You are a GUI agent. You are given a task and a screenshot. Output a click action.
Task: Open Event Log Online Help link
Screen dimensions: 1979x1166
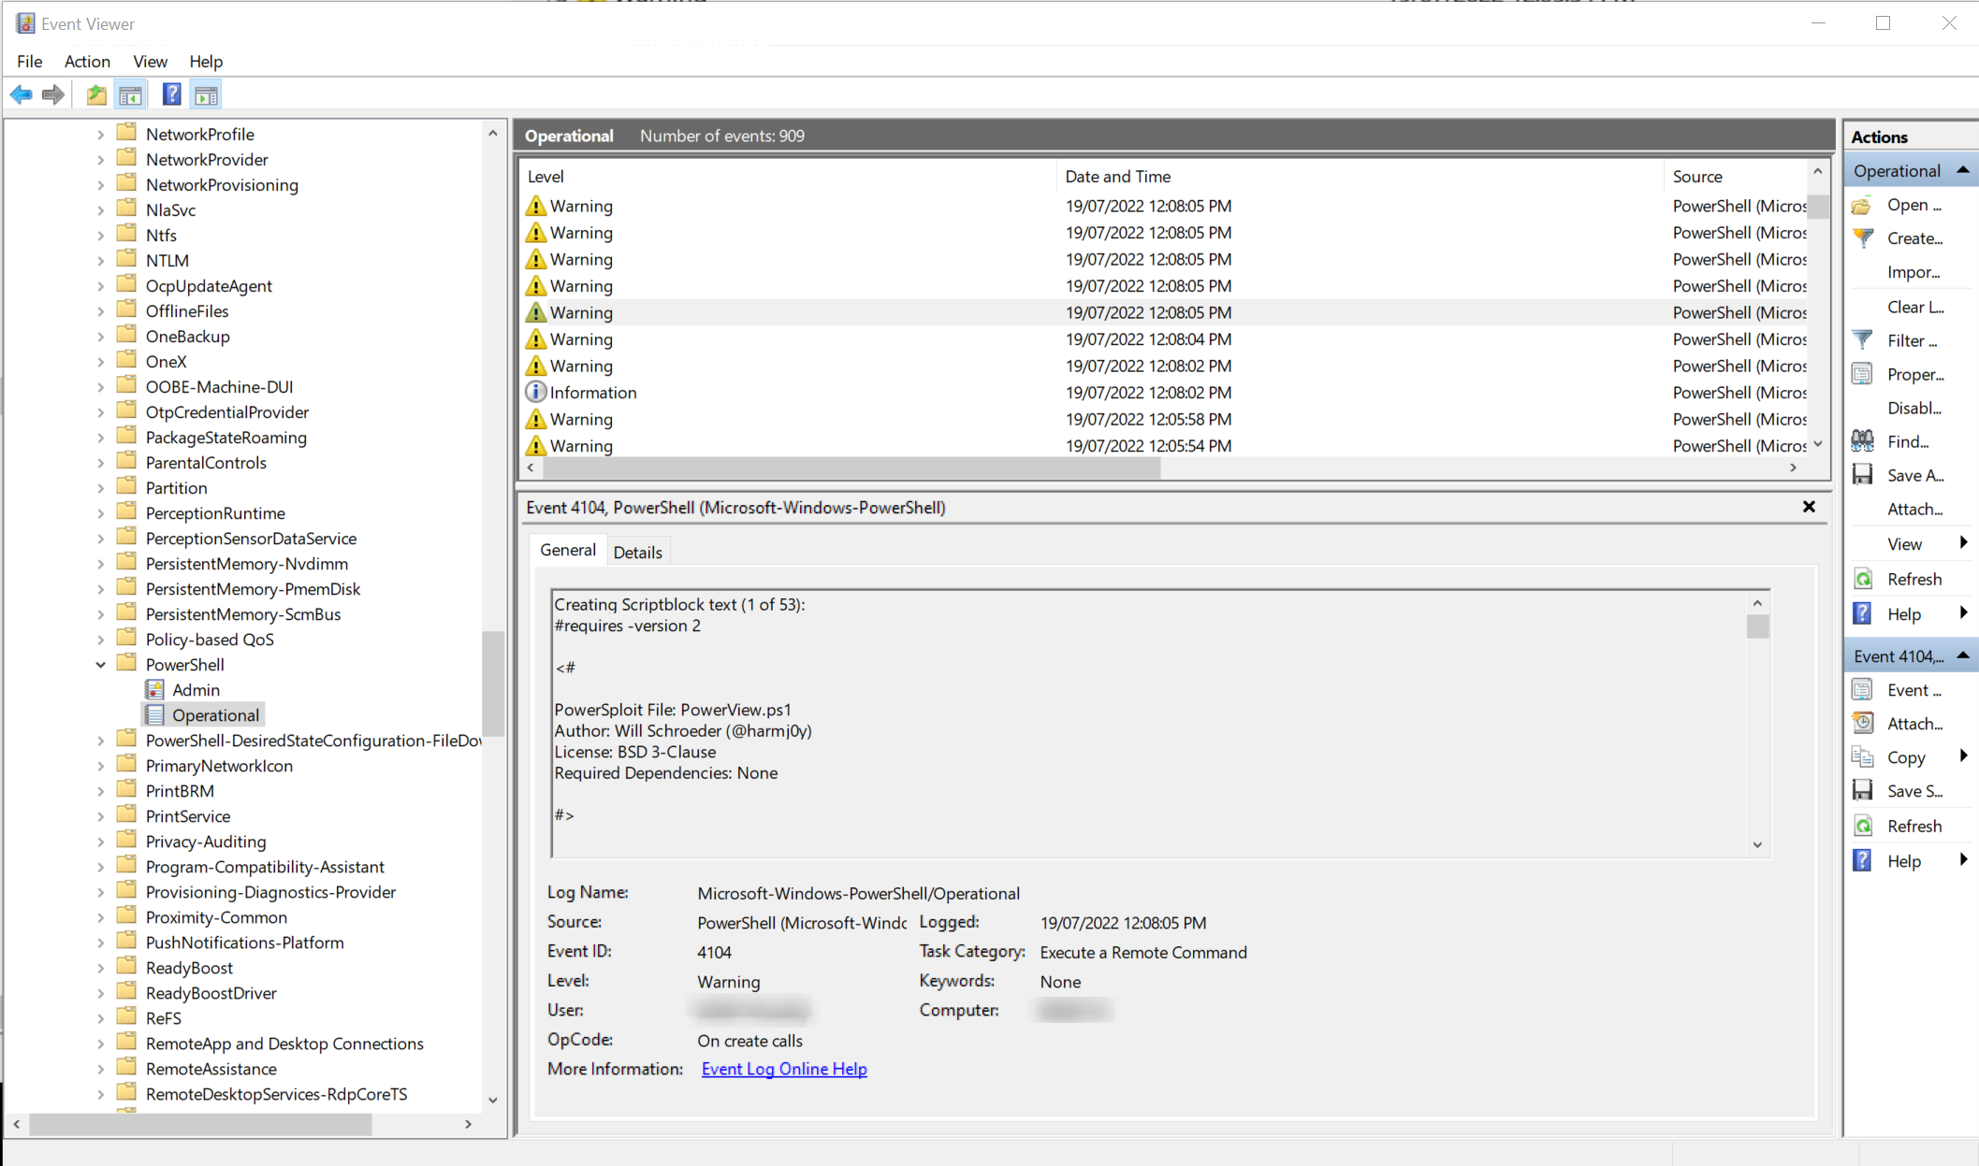point(784,1069)
